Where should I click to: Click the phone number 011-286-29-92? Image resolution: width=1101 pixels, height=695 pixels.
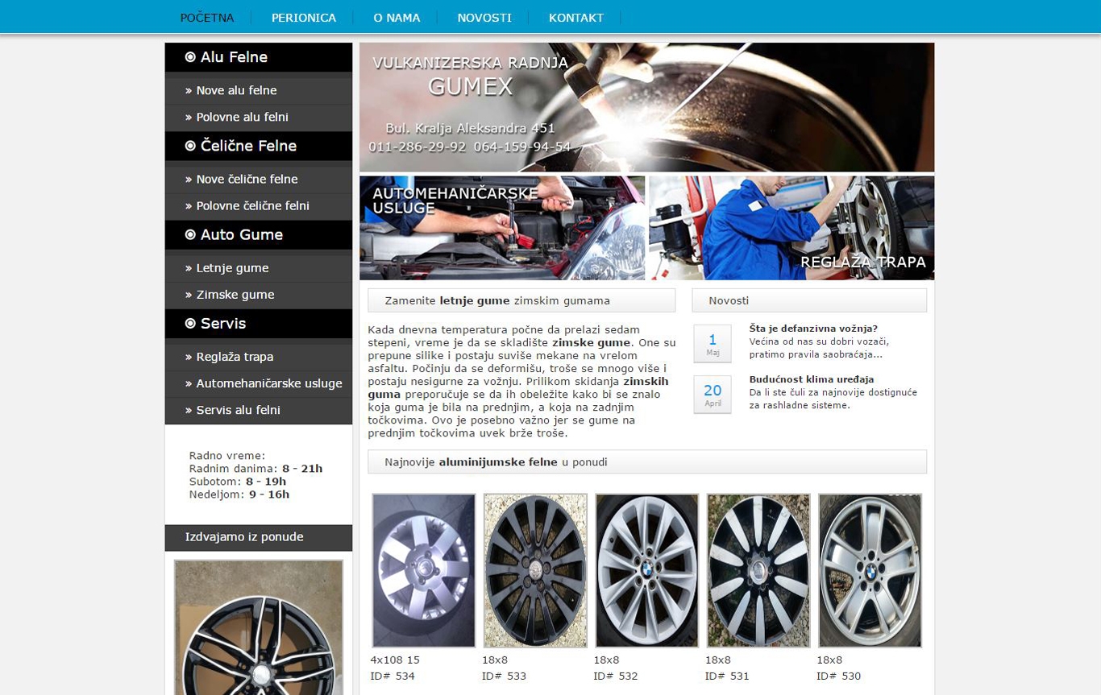coord(418,147)
